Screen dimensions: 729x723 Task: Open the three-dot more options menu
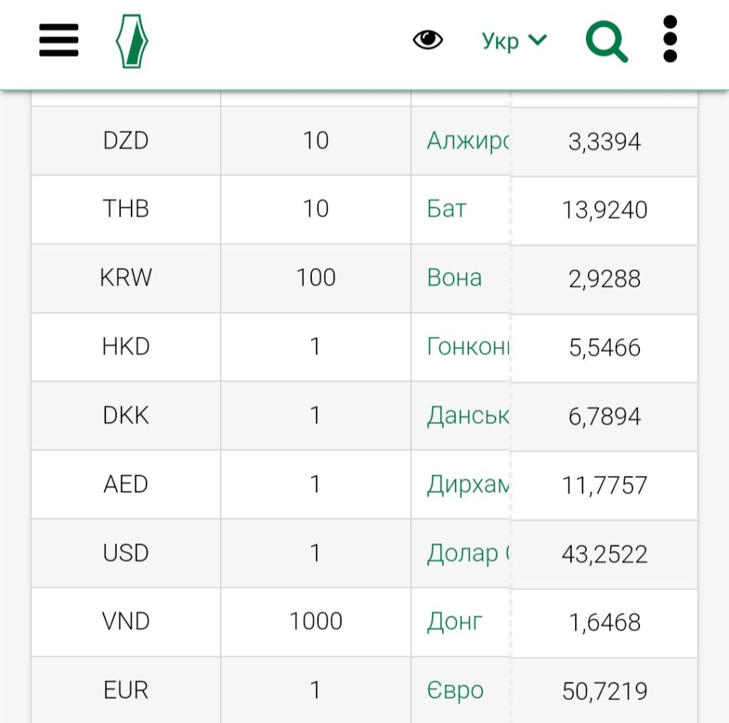pos(669,40)
